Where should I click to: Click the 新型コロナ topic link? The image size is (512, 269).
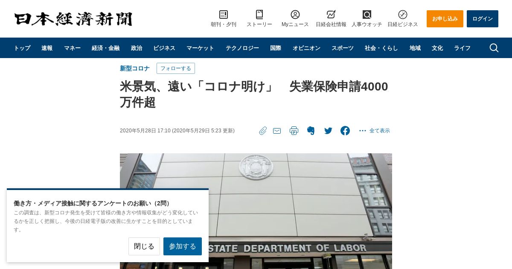click(x=135, y=68)
